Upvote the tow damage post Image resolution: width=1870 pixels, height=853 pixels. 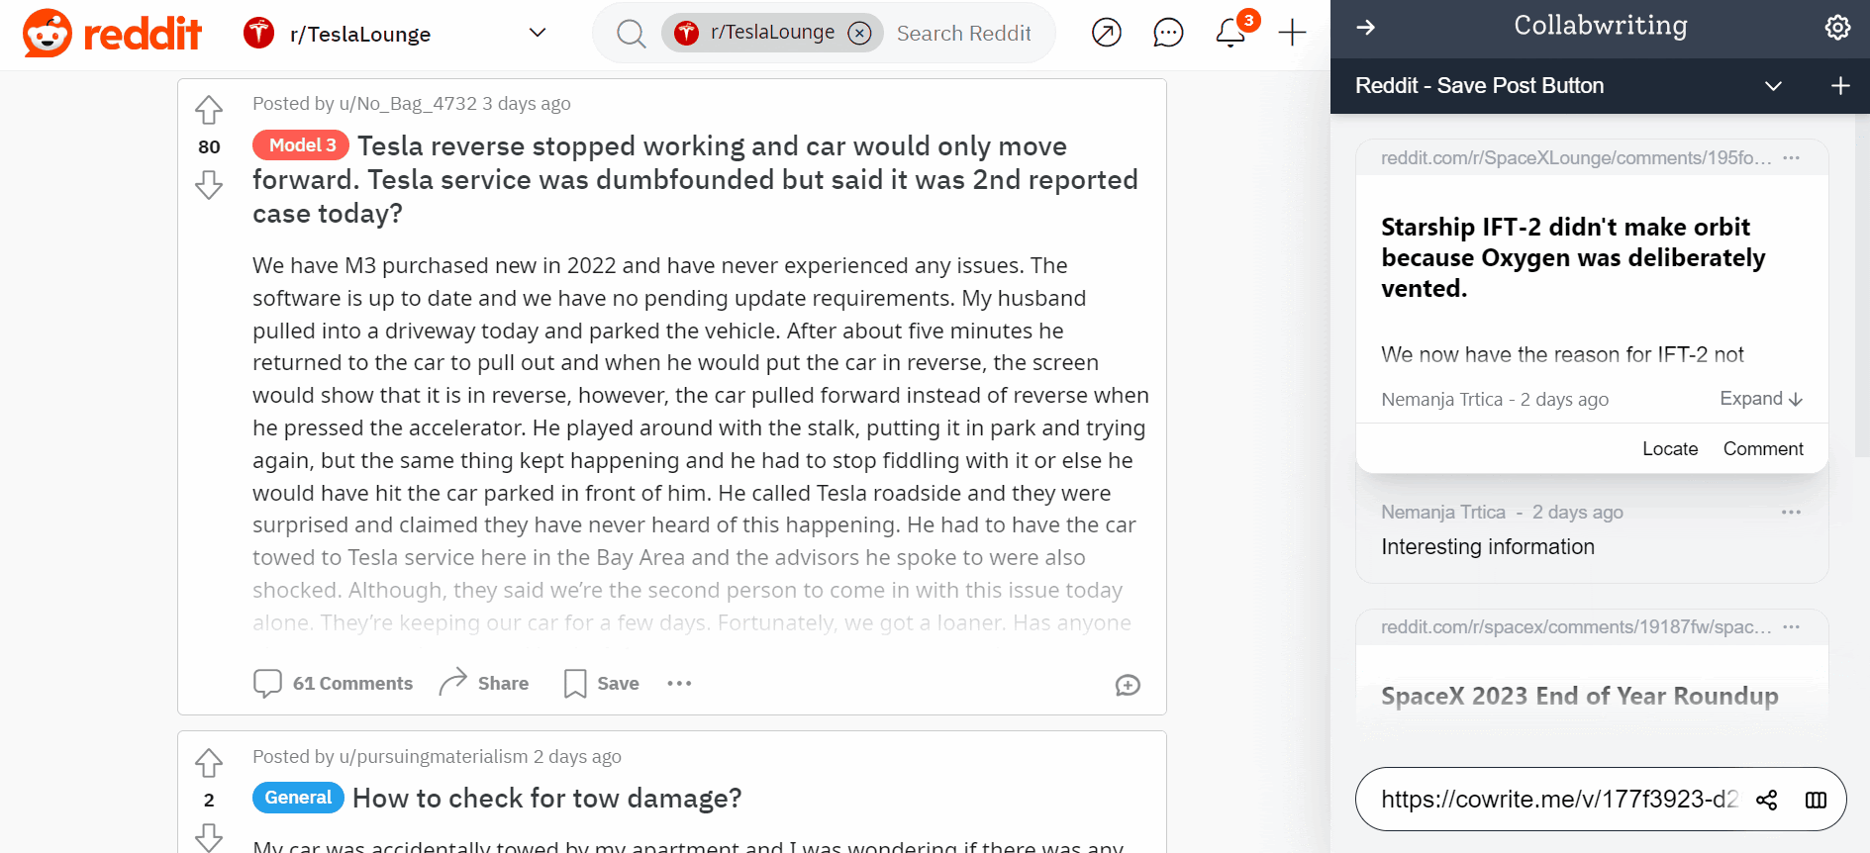209,763
